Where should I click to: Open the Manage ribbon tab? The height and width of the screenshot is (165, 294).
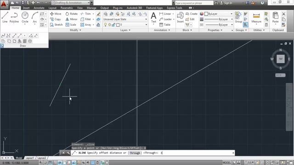(91, 8)
